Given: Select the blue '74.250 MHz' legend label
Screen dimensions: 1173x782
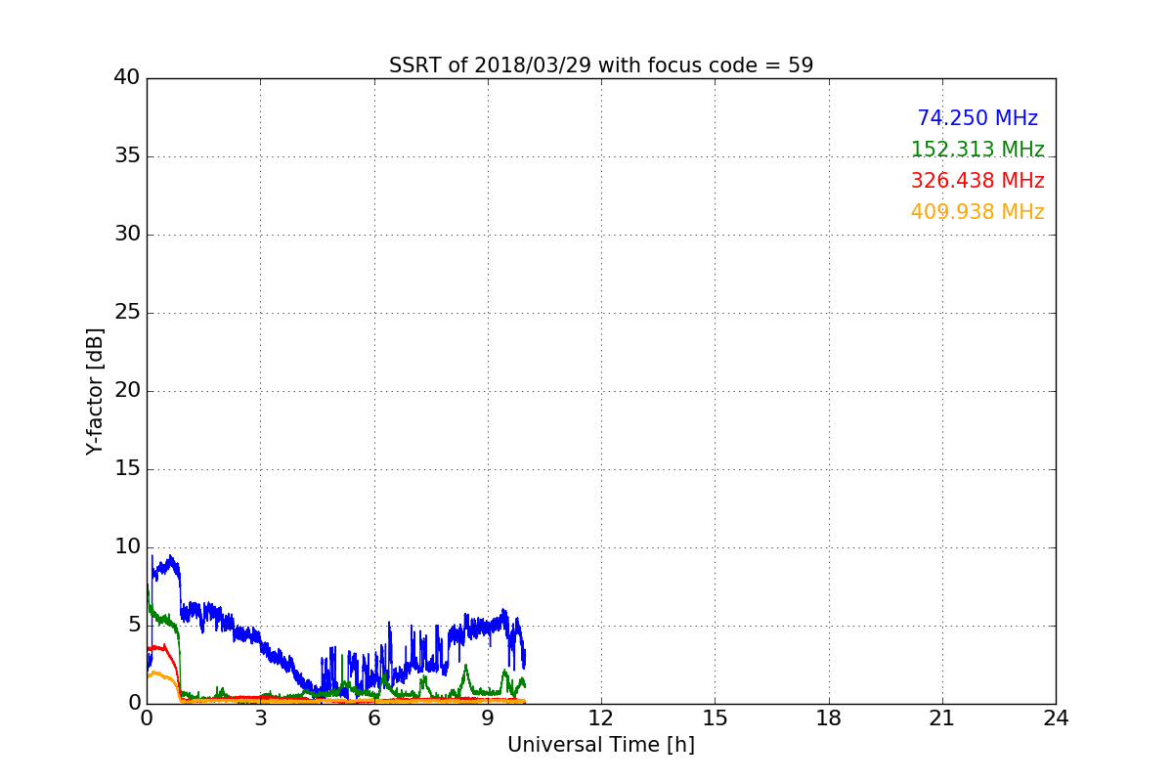Looking at the screenshot, I should tap(977, 118).
